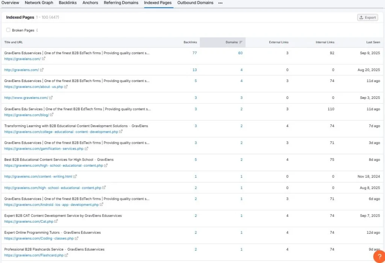Select the Indexed Pages tab
Image resolution: width=385 pixels, height=263 pixels.
[x=158, y=3]
